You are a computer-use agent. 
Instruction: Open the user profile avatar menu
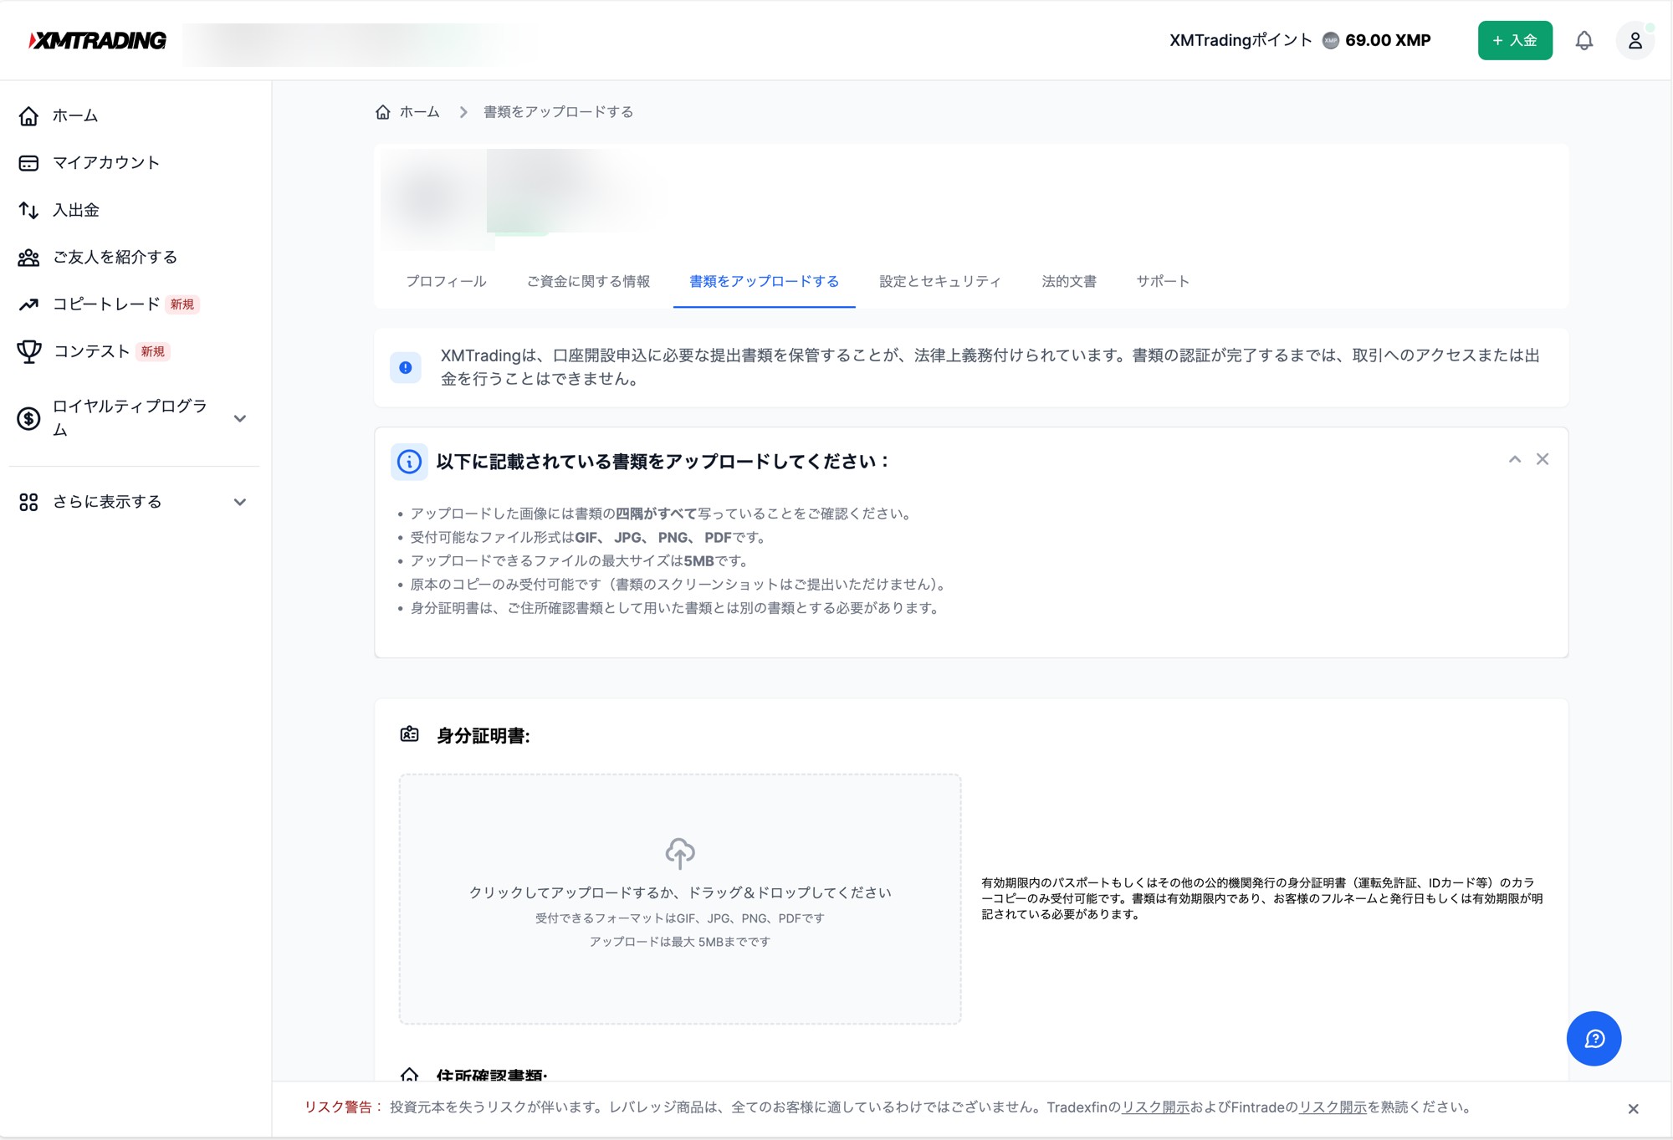1635,40
